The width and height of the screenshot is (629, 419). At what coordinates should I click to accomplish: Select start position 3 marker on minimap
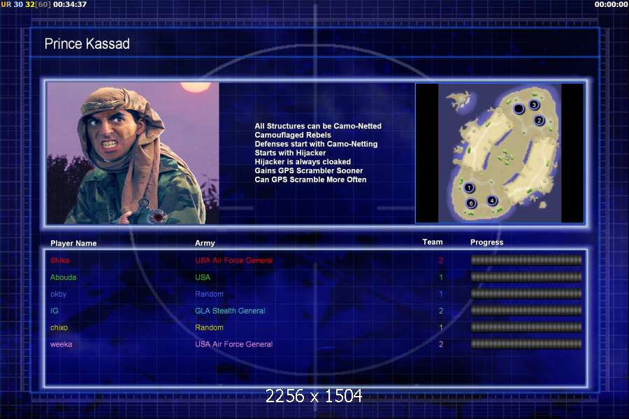(533, 105)
